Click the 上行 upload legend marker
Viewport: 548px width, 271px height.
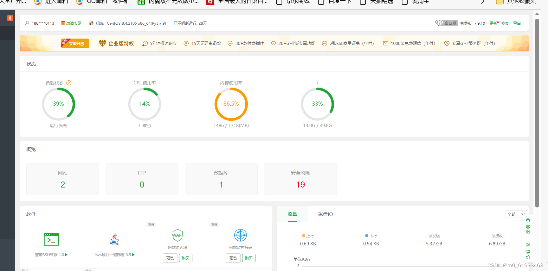pos(304,236)
